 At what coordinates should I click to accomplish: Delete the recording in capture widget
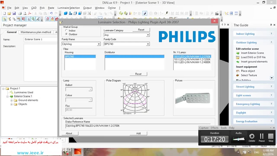coord(252,138)
